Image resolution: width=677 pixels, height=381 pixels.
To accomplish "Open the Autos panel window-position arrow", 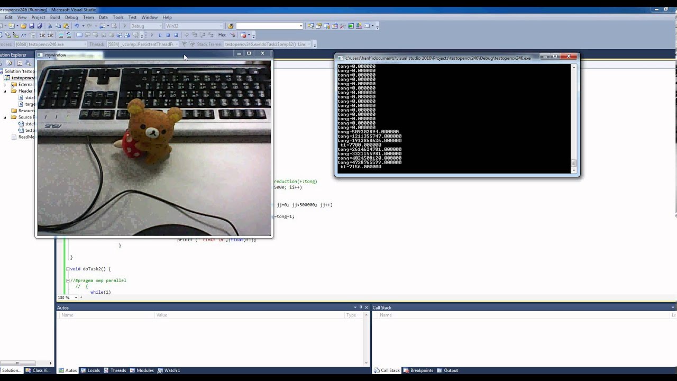I will point(355,307).
